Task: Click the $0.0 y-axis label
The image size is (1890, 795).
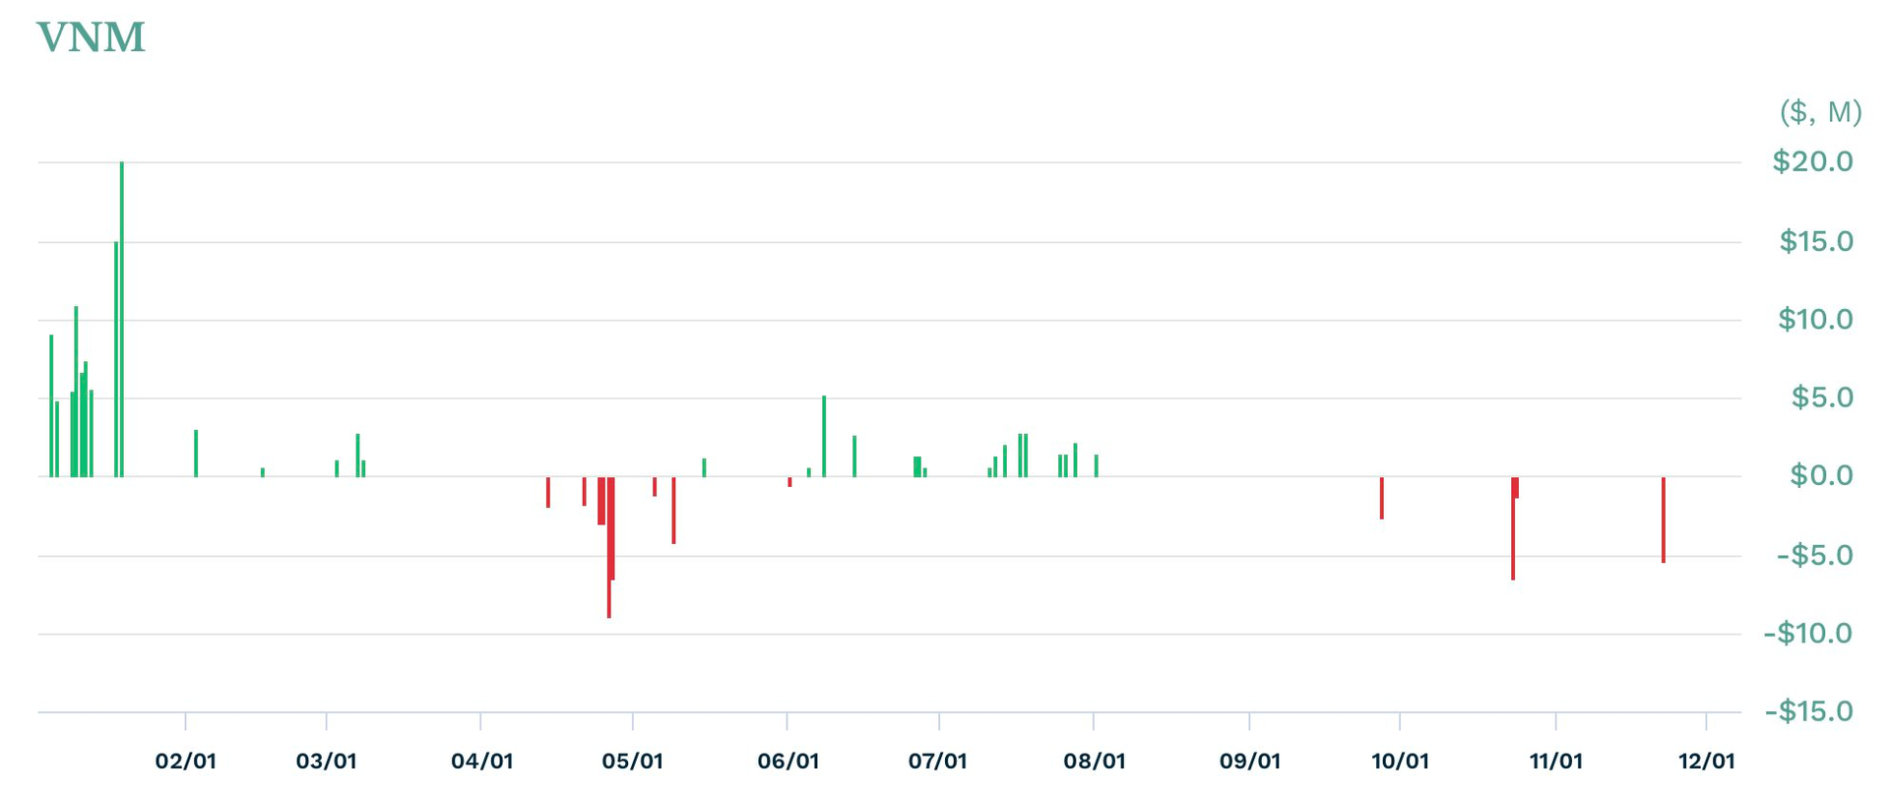Action: [1821, 476]
